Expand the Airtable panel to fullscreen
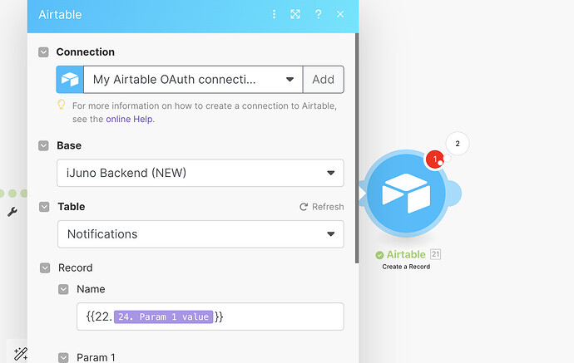This screenshot has height=363, width=574. (x=295, y=14)
